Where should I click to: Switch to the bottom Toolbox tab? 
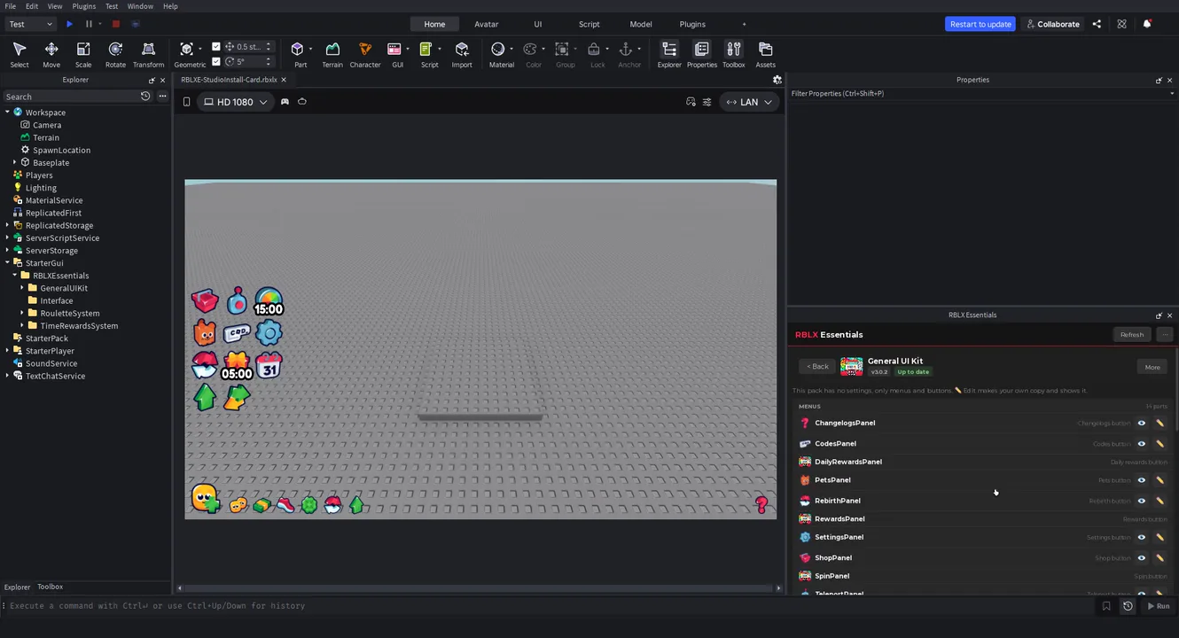pyautogui.click(x=50, y=587)
